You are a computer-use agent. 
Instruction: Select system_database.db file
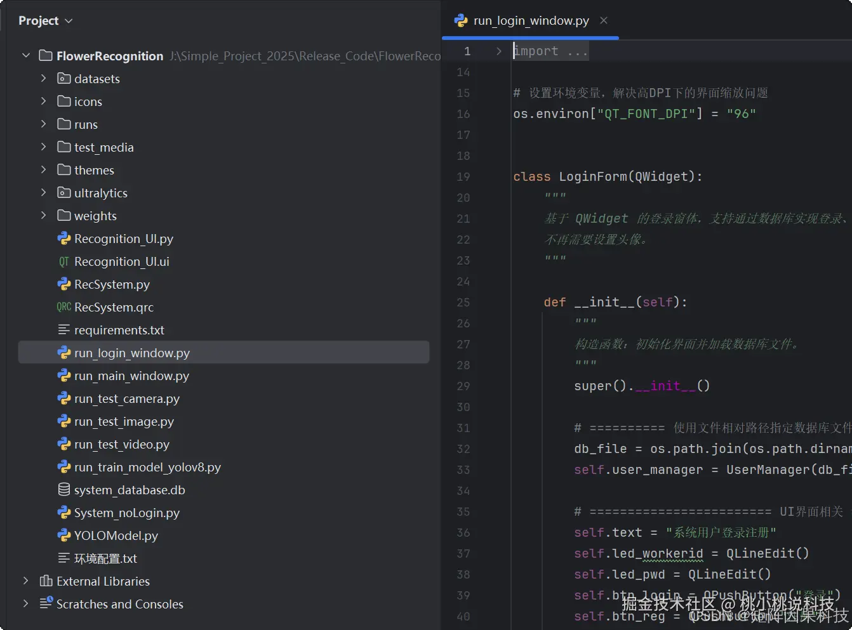130,490
